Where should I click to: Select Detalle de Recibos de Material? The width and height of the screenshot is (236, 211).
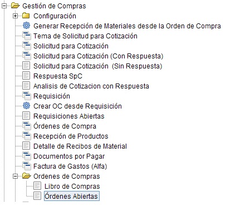click(80, 146)
